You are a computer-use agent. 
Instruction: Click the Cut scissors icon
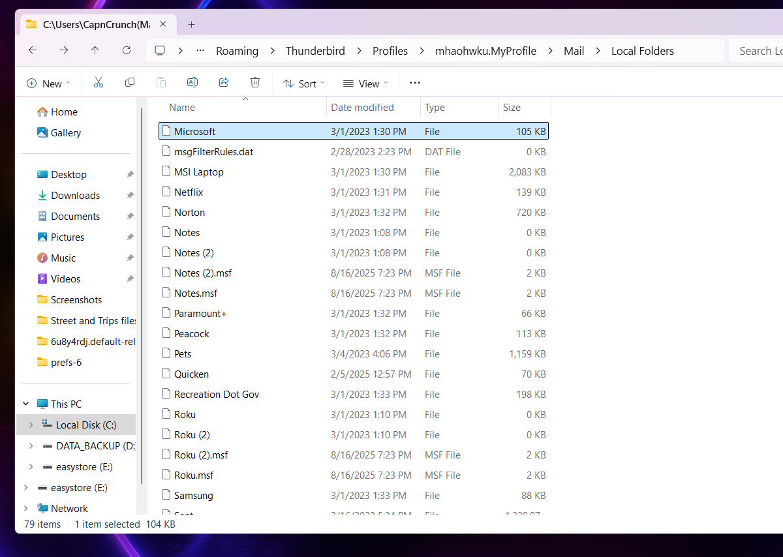99,83
